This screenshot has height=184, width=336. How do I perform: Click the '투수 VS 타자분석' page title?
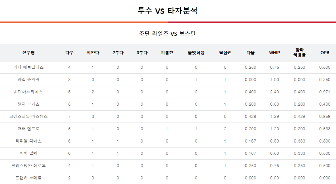(167, 11)
